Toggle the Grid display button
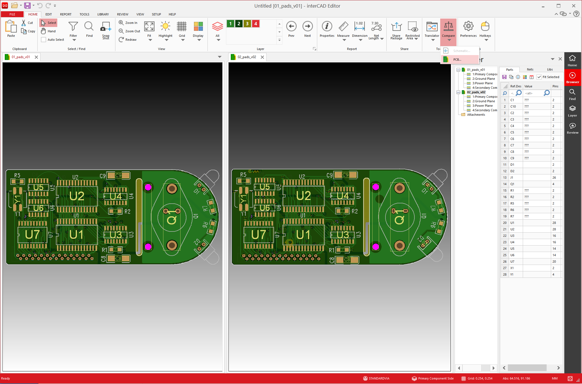This screenshot has height=384, width=582. (x=182, y=26)
